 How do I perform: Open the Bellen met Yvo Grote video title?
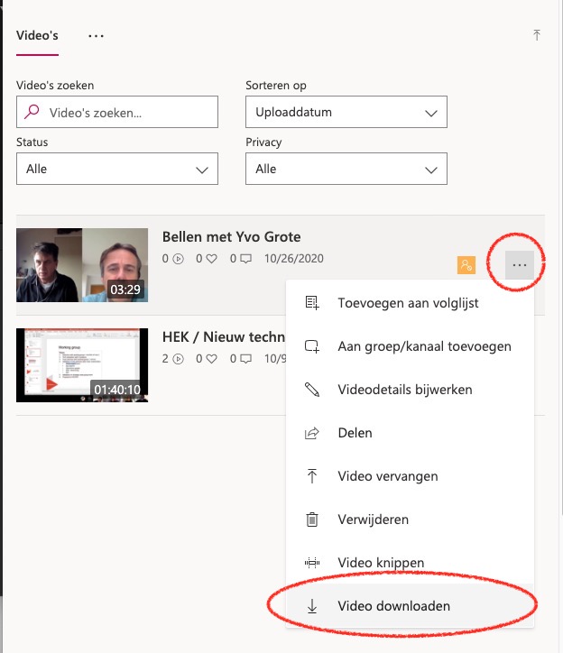click(231, 237)
